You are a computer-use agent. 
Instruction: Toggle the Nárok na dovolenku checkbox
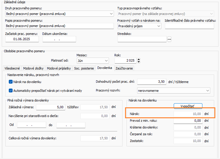11,82
